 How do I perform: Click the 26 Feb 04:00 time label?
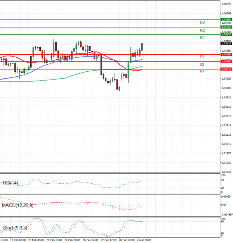click(x=90, y=240)
